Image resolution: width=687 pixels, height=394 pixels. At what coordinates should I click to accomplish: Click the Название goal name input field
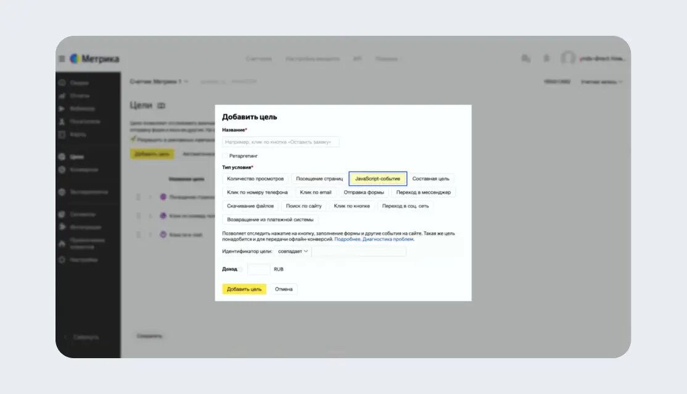point(281,141)
